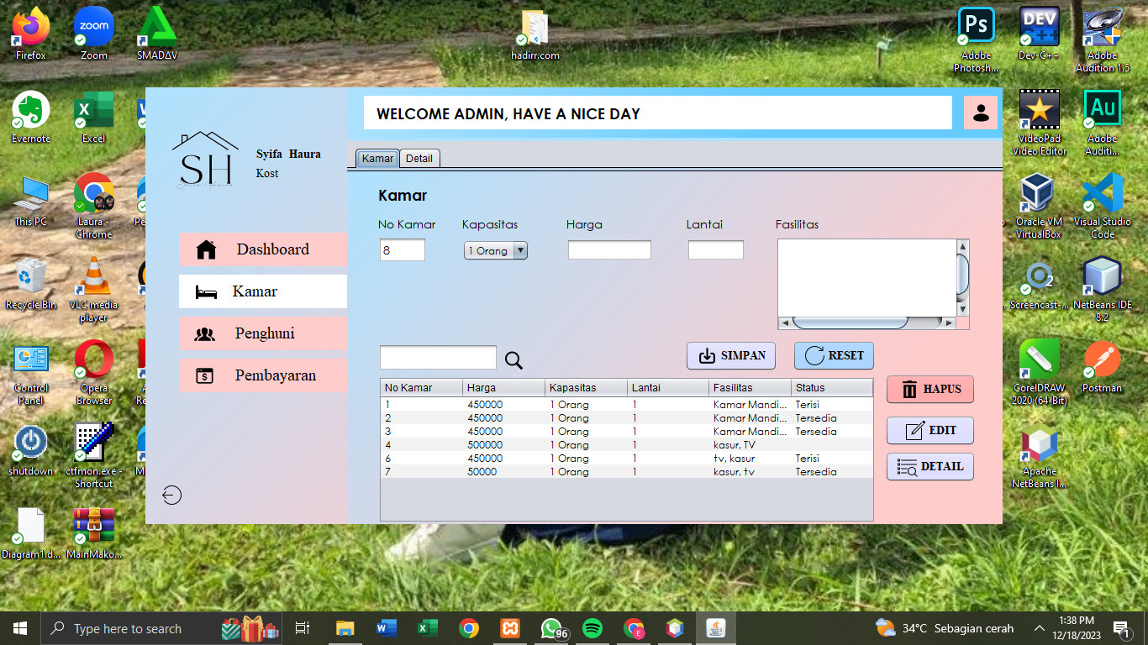Click the search magnifier icon

pos(513,360)
